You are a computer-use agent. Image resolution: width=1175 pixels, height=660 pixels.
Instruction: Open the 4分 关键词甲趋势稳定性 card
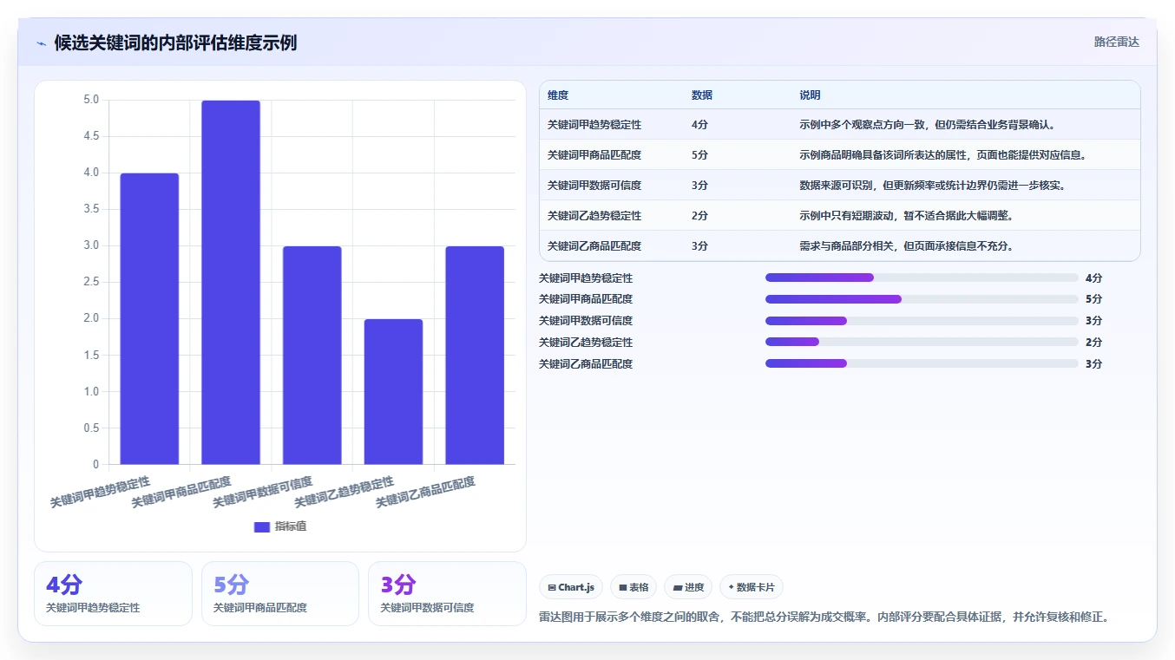(113, 593)
